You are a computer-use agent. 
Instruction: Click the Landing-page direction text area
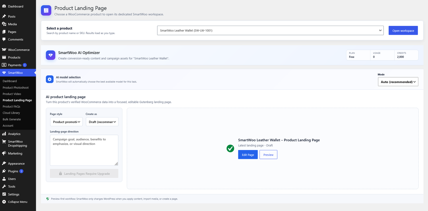84,150
